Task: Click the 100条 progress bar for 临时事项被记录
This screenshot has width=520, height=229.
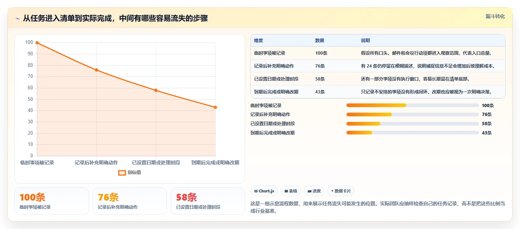Action: coord(413,105)
